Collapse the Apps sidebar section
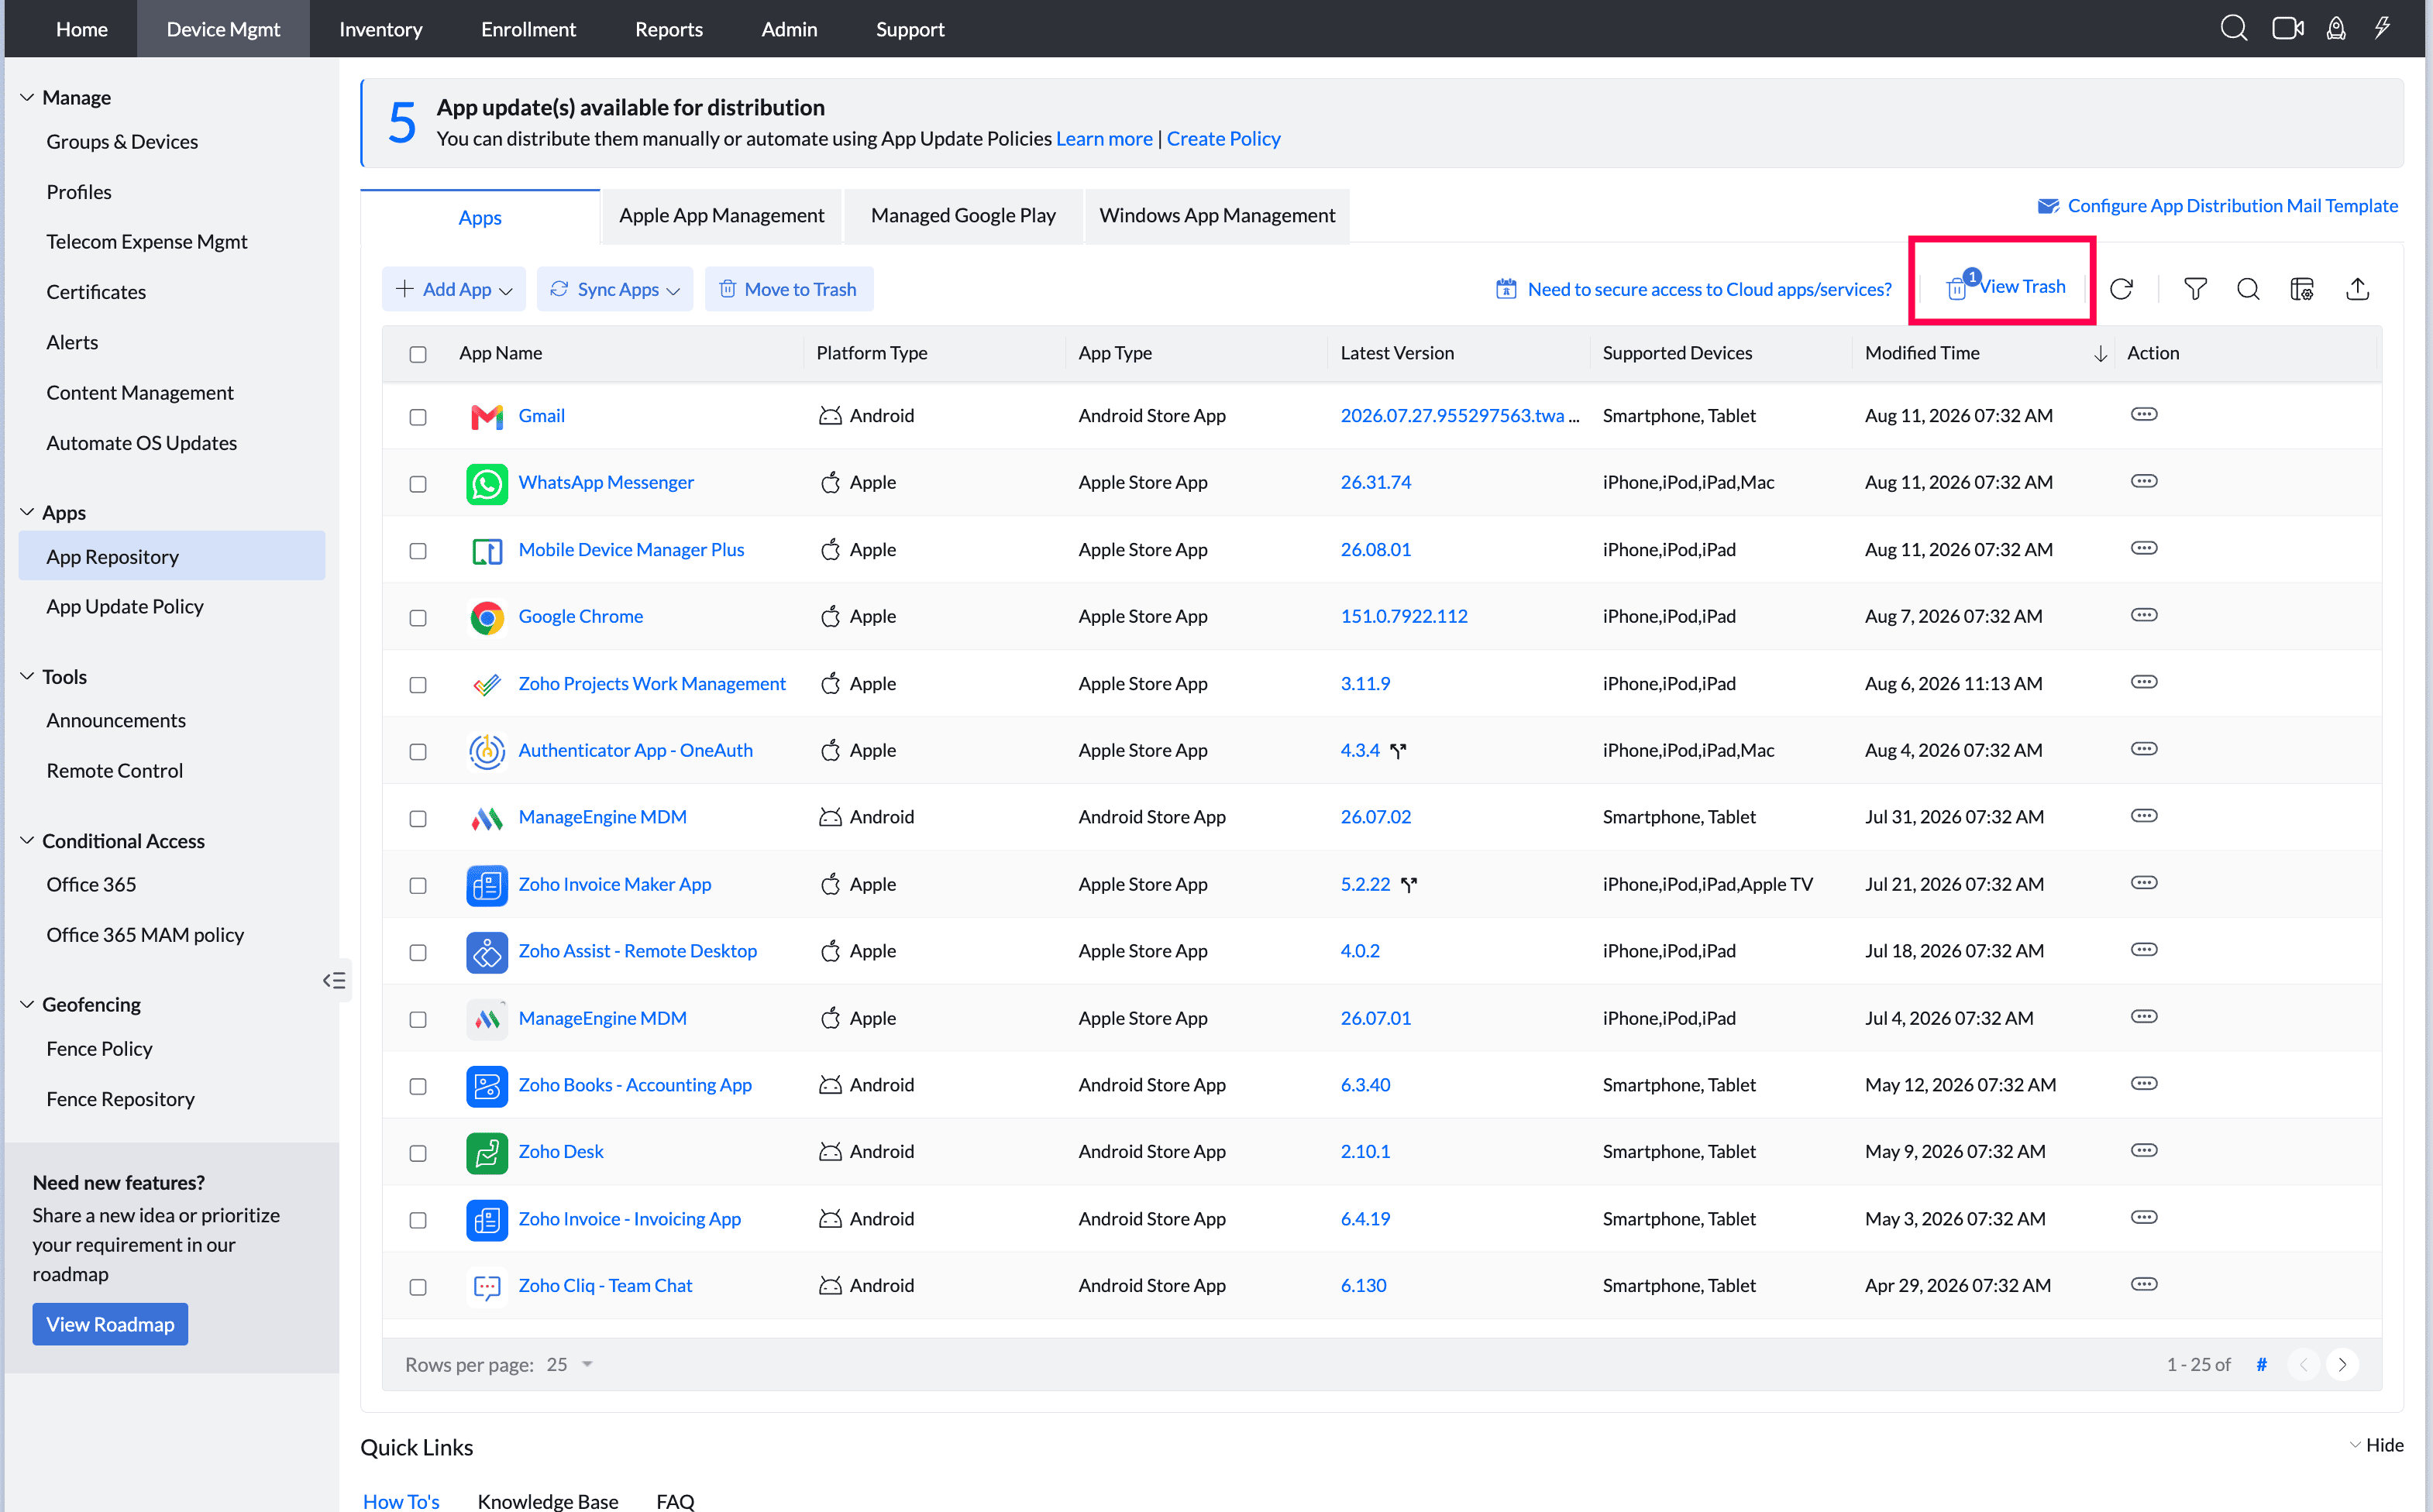Screen dimensions: 2433x1512 (x=27, y=512)
